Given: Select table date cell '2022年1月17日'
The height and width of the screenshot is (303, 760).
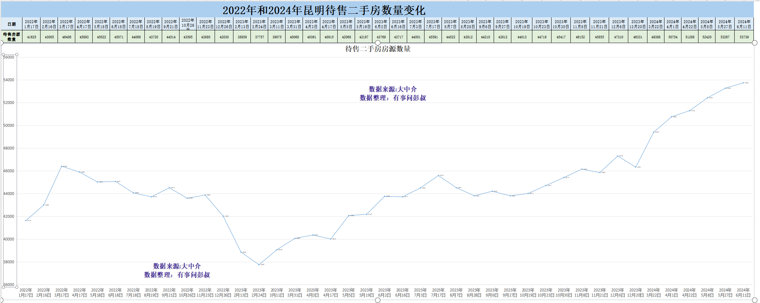Looking at the screenshot, I should click(31, 24).
